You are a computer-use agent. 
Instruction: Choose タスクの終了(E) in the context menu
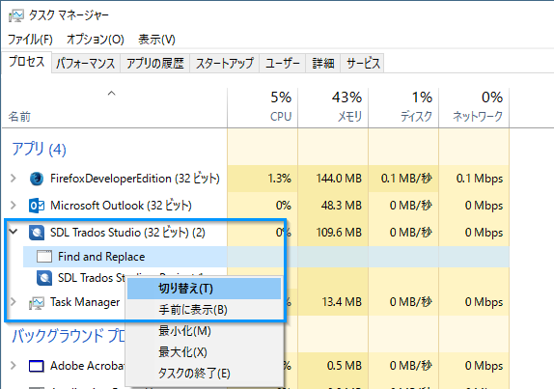click(x=204, y=374)
